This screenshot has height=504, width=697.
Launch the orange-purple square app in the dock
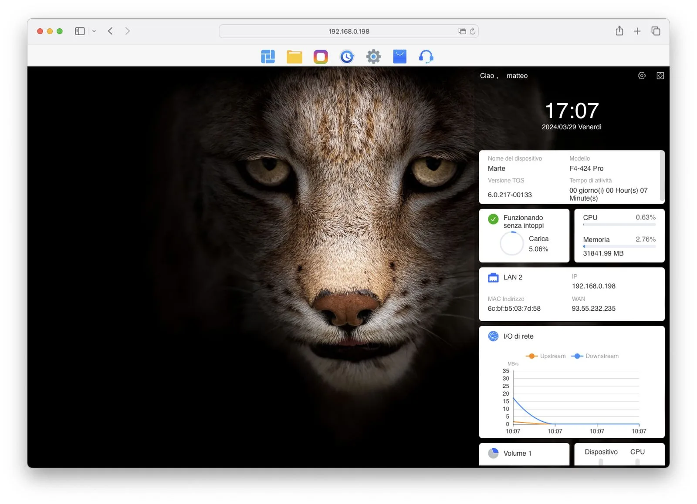tap(321, 57)
